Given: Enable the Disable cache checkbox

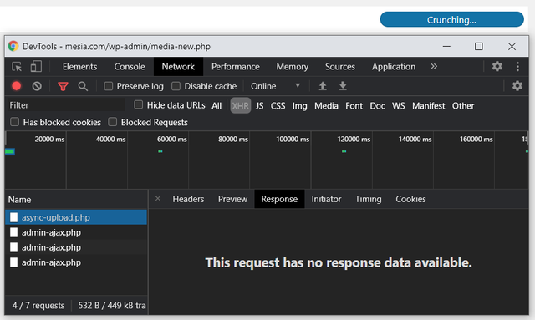Looking at the screenshot, I should click(x=176, y=86).
